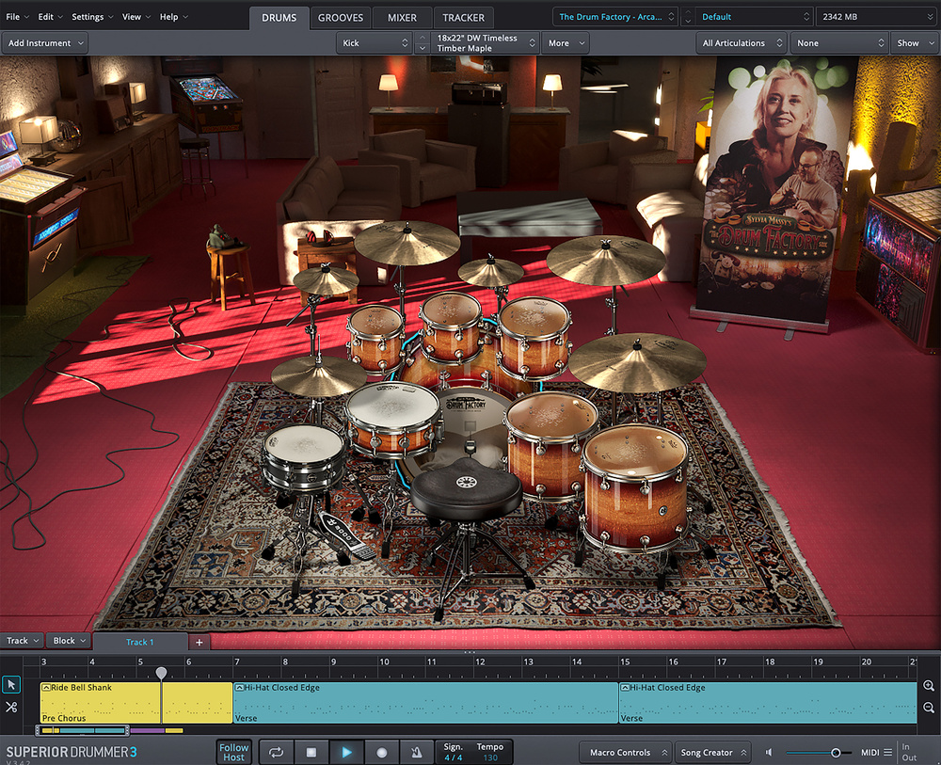Click the speaker volume icon
Image resolution: width=941 pixels, height=765 pixels.
point(769,753)
